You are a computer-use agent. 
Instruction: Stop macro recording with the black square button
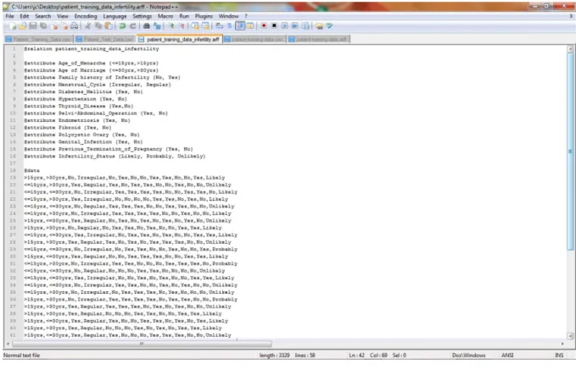[x=274, y=26]
